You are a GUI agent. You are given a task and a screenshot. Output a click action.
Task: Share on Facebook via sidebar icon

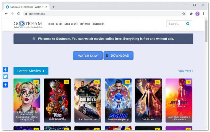(x=5, y=70)
